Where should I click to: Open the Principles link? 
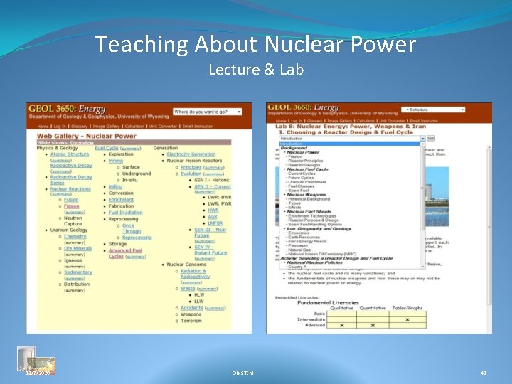pyautogui.click(x=191, y=167)
